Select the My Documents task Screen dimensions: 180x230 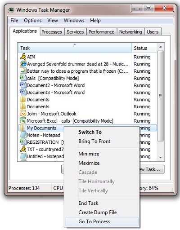[x=41, y=128]
